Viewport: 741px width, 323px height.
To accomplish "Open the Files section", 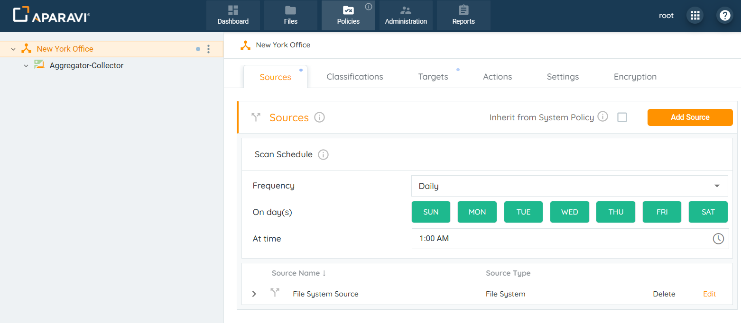I will (x=290, y=15).
